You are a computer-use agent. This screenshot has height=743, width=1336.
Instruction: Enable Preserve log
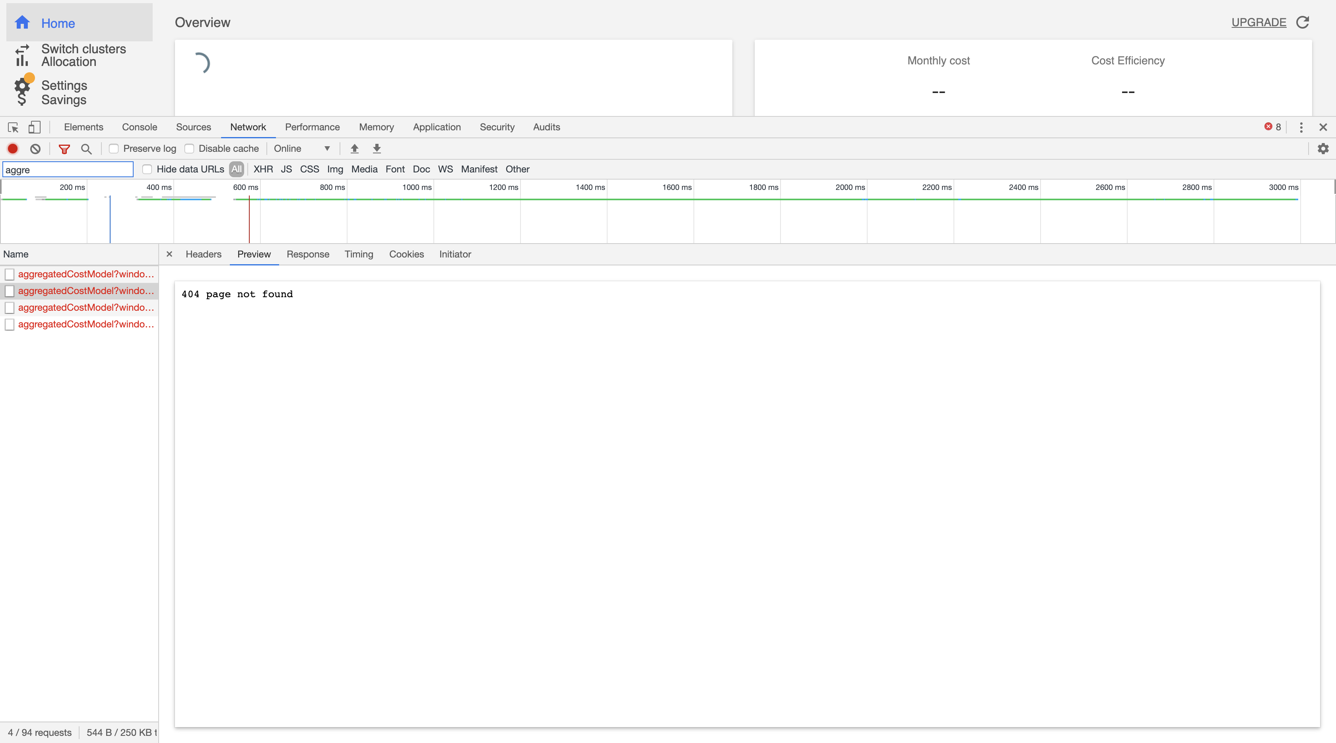pyautogui.click(x=114, y=149)
